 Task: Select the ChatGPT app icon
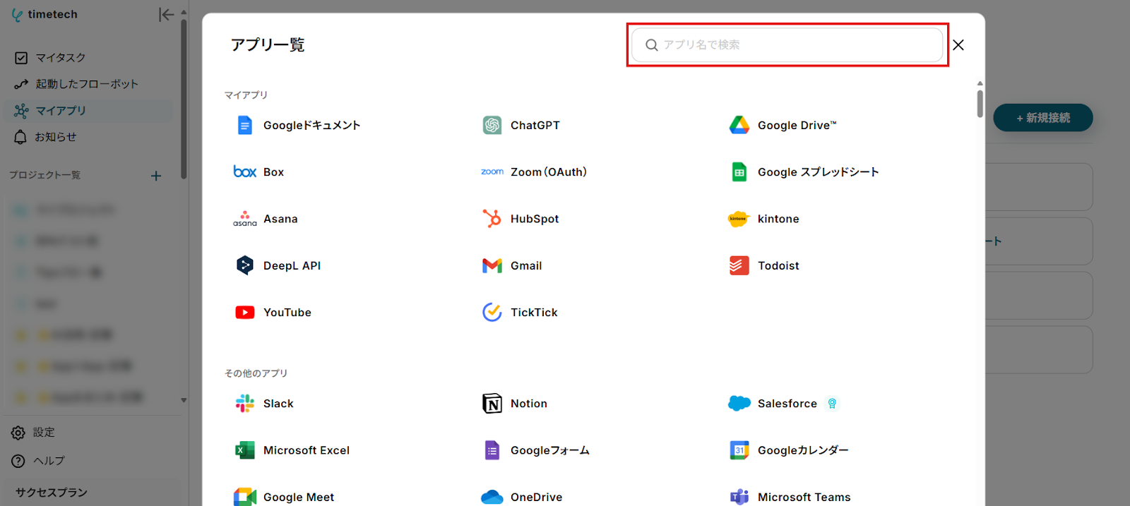(x=492, y=126)
